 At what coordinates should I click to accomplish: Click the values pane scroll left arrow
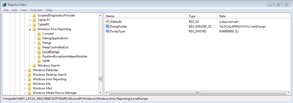pos(106,93)
